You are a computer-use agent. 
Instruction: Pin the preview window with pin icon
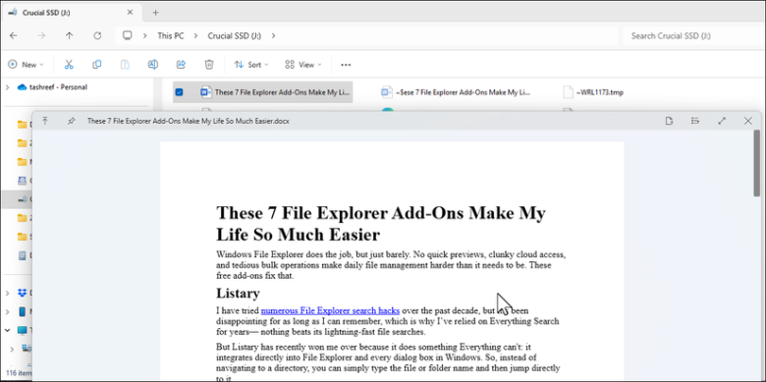(72, 121)
